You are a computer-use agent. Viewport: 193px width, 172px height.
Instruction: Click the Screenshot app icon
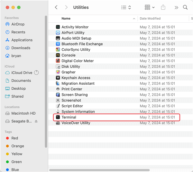click(58, 100)
